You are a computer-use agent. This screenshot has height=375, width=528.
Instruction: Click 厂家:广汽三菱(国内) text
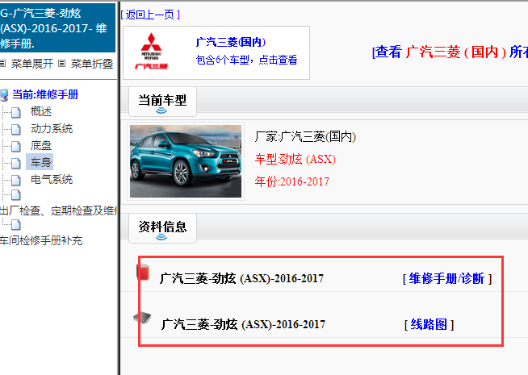[305, 136]
